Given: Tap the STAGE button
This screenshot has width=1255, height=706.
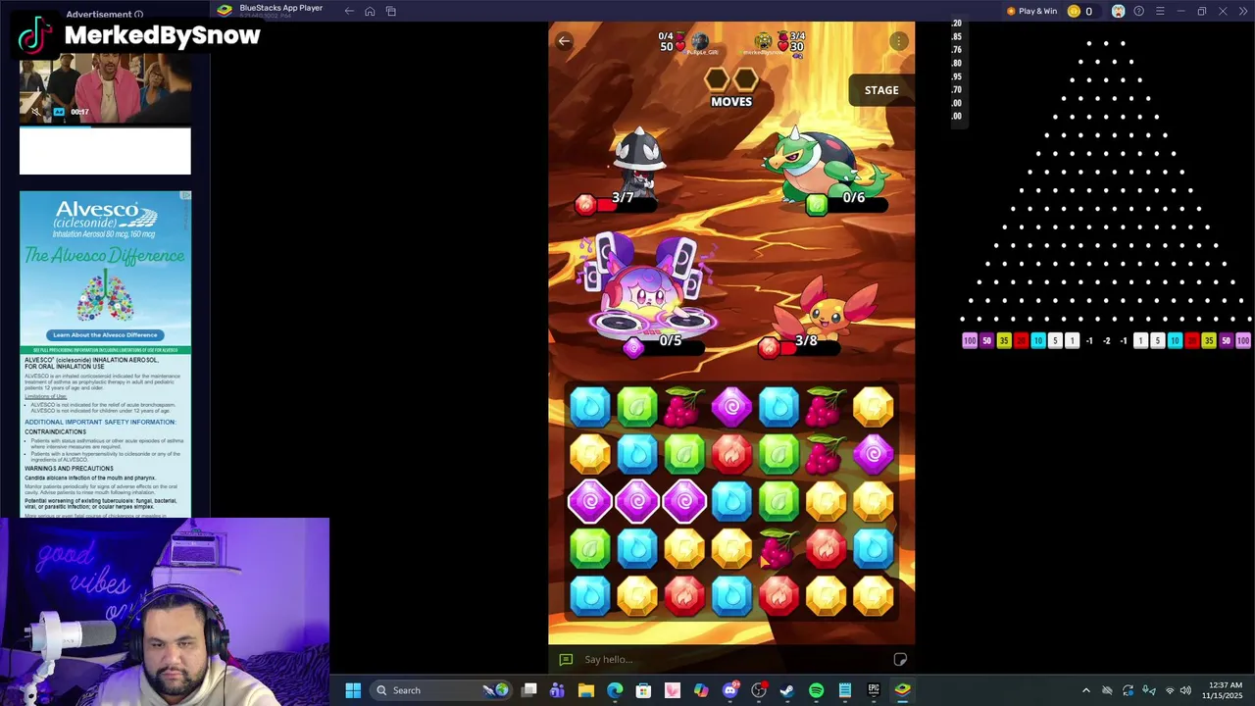Looking at the screenshot, I should 881,90.
